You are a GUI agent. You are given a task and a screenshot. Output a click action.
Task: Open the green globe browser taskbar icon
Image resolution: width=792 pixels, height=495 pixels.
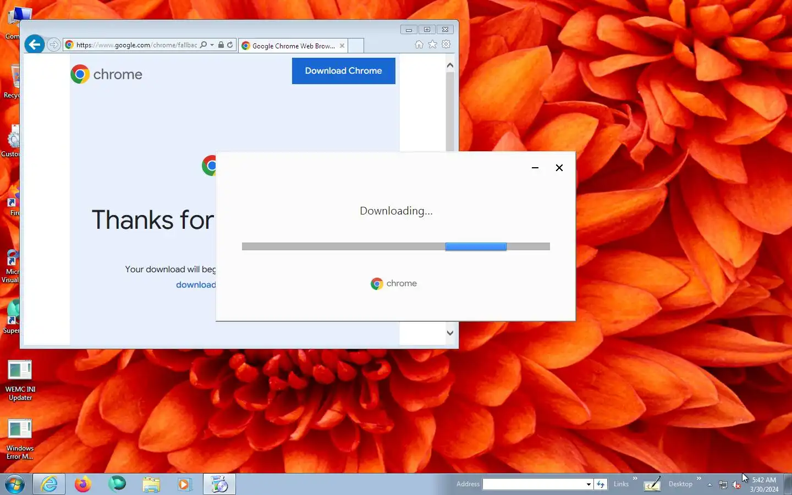coord(117,484)
